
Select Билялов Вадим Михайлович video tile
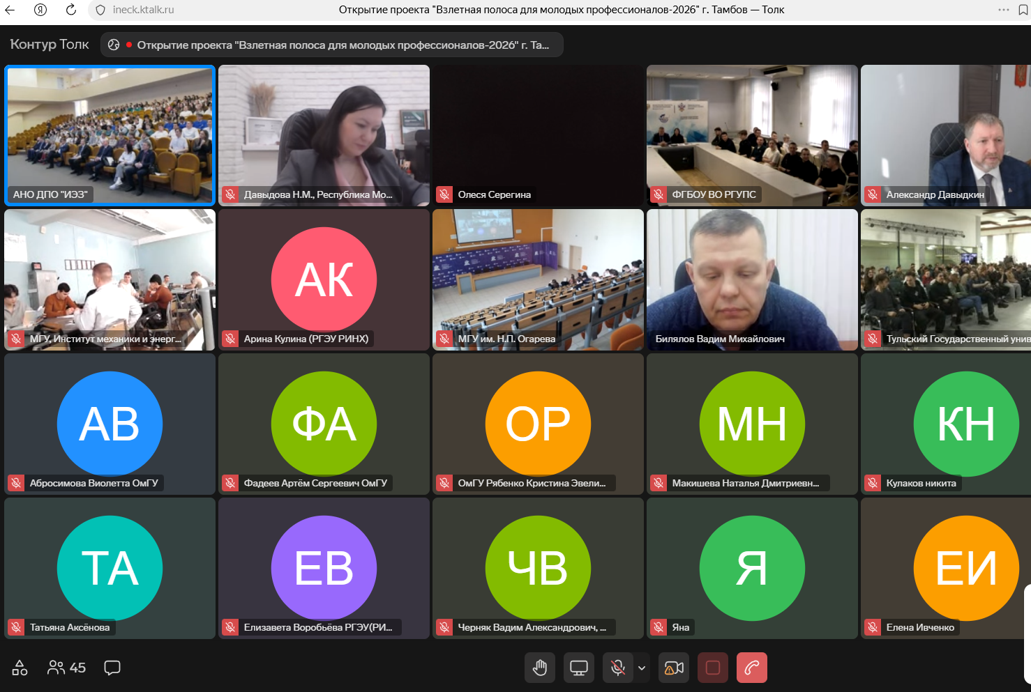(752, 279)
